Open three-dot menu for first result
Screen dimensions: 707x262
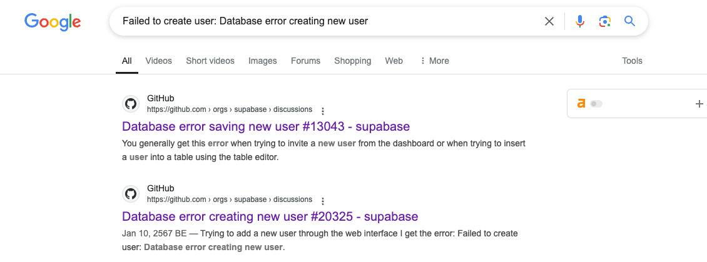[323, 111]
